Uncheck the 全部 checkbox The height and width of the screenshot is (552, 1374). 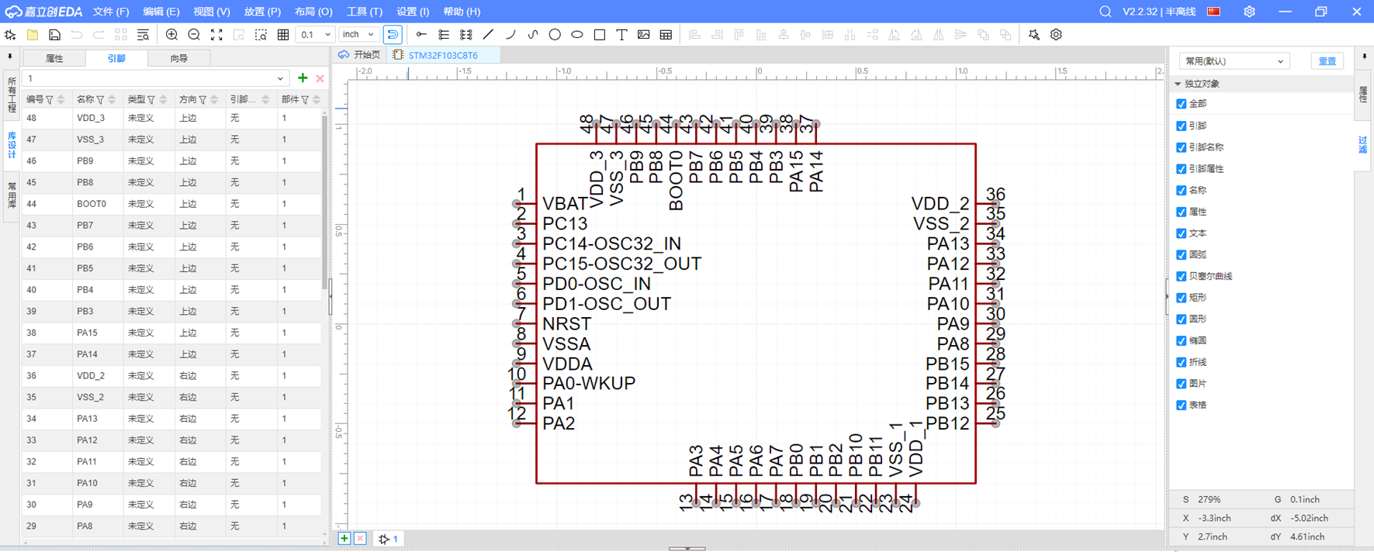1181,104
